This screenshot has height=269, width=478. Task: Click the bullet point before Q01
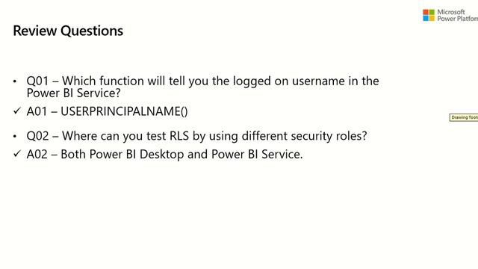point(15,81)
